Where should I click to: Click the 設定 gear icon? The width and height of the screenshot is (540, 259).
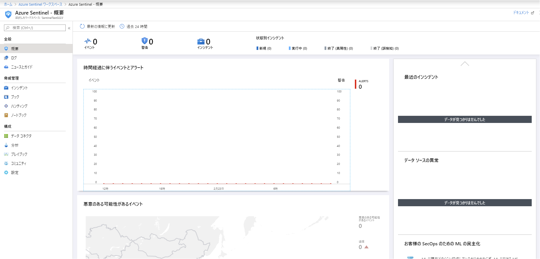[6, 173]
